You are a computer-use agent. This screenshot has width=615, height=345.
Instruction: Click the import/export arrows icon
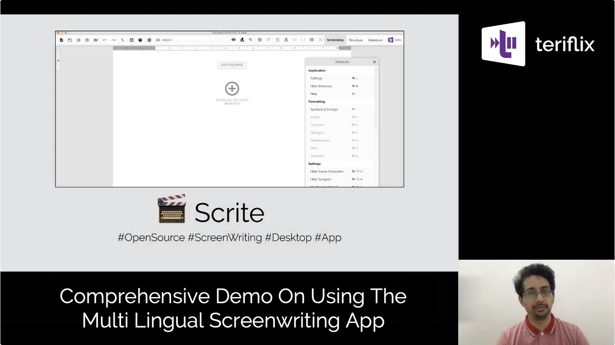123,40
